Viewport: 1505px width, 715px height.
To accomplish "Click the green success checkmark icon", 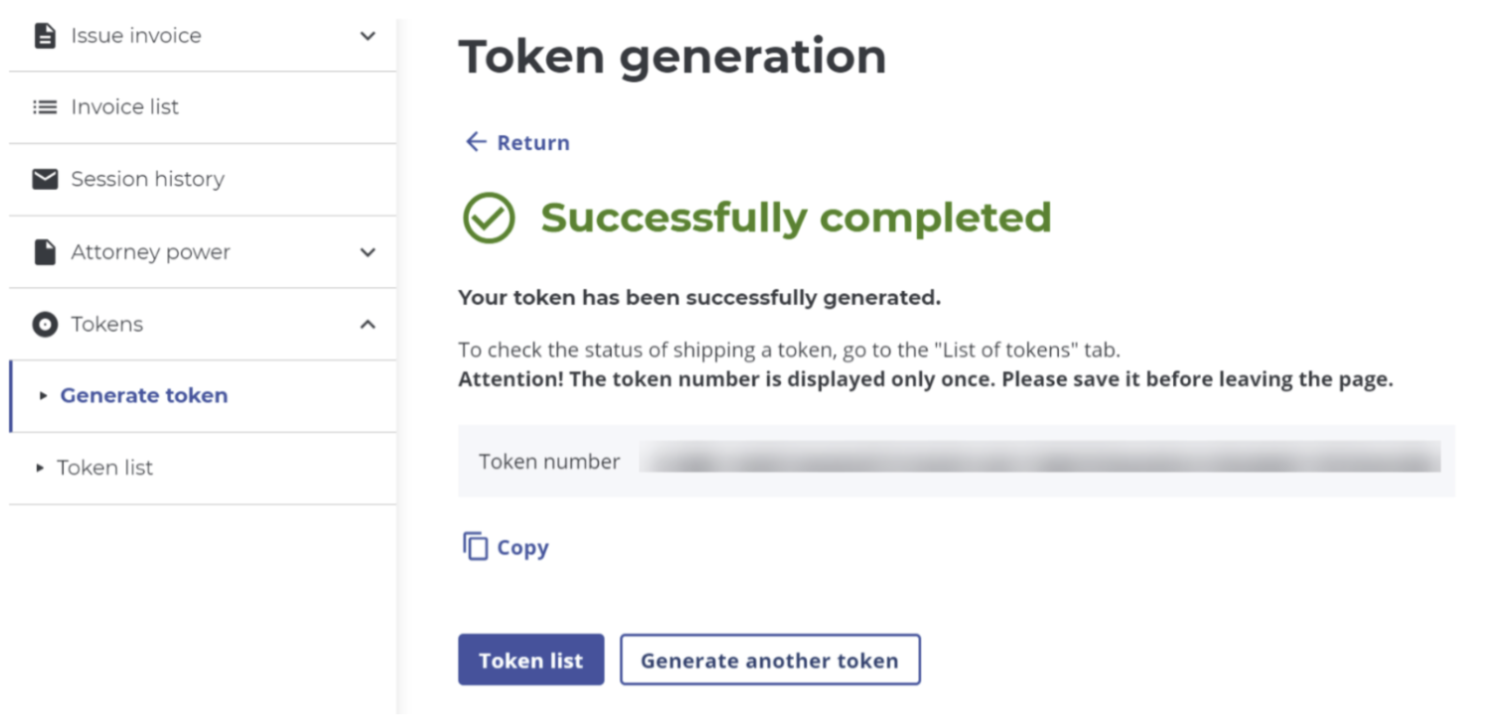I will pos(489,217).
